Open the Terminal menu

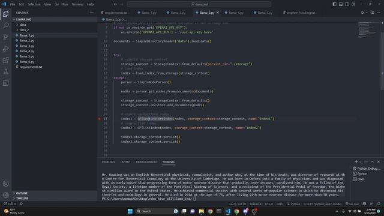[77, 4]
